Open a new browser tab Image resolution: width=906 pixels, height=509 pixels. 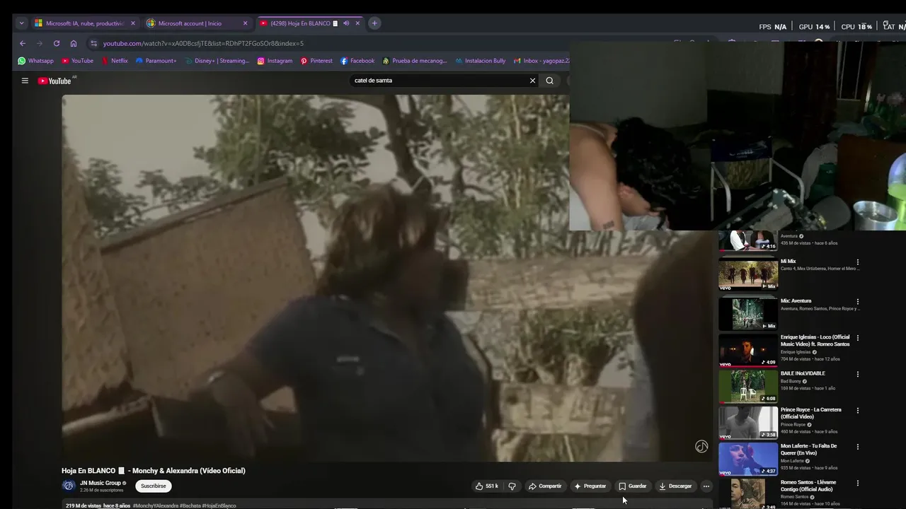point(374,23)
